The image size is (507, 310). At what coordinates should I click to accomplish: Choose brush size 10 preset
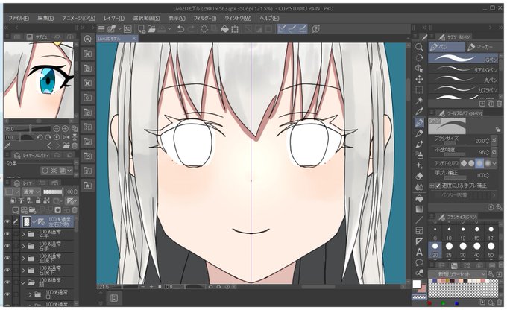click(449, 232)
